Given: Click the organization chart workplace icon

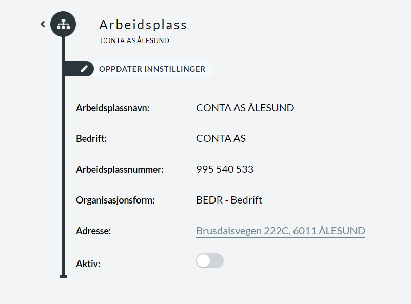Looking at the screenshot, I should pyautogui.click(x=63, y=24).
